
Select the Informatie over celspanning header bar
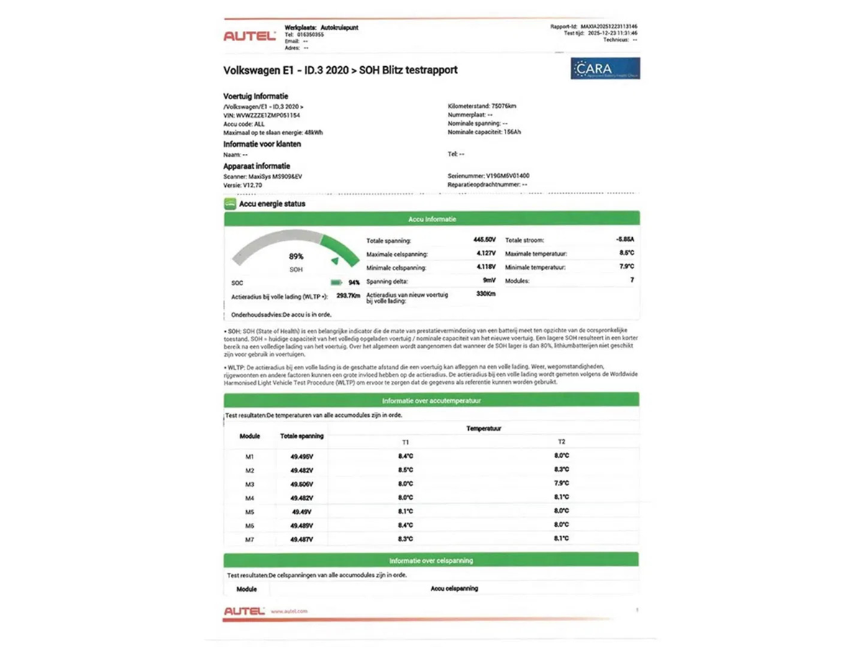point(431,560)
